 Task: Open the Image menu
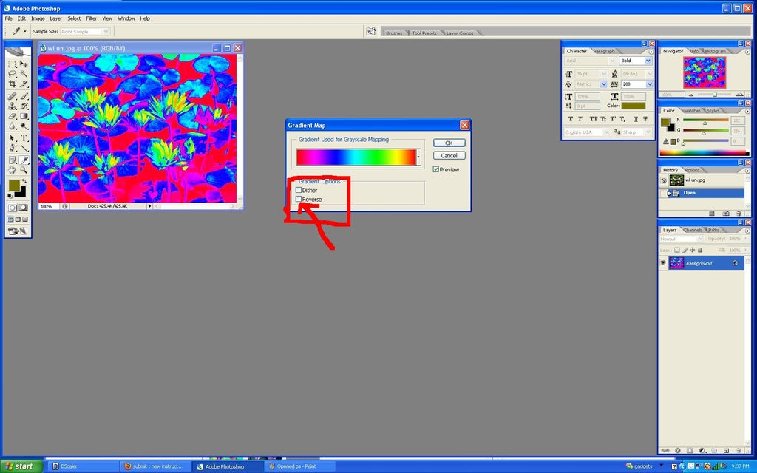38,18
